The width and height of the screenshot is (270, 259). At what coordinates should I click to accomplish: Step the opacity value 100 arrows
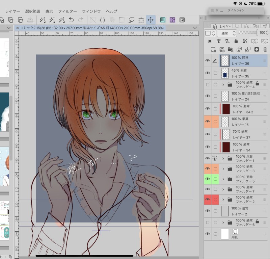coord(267,32)
